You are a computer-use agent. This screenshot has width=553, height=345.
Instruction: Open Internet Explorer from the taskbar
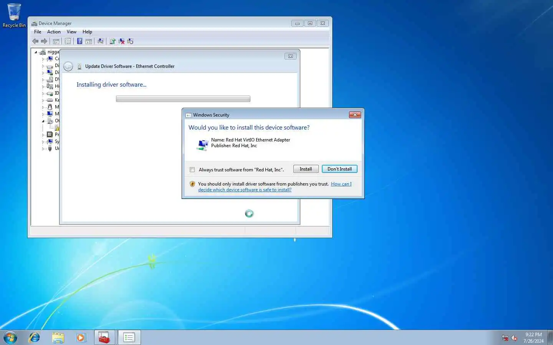(x=35, y=337)
